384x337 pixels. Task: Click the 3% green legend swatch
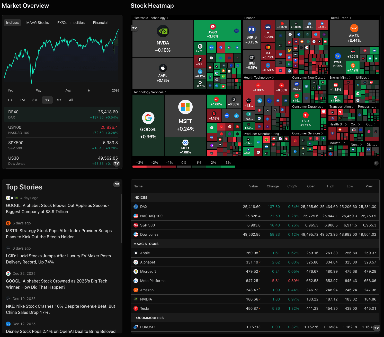pos(228,167)
